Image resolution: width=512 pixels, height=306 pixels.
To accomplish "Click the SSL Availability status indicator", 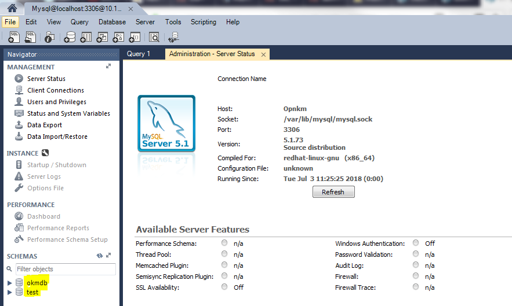I will (224, 287).
